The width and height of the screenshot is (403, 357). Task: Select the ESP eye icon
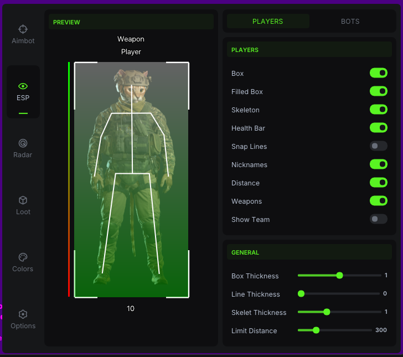pos(23,86)
